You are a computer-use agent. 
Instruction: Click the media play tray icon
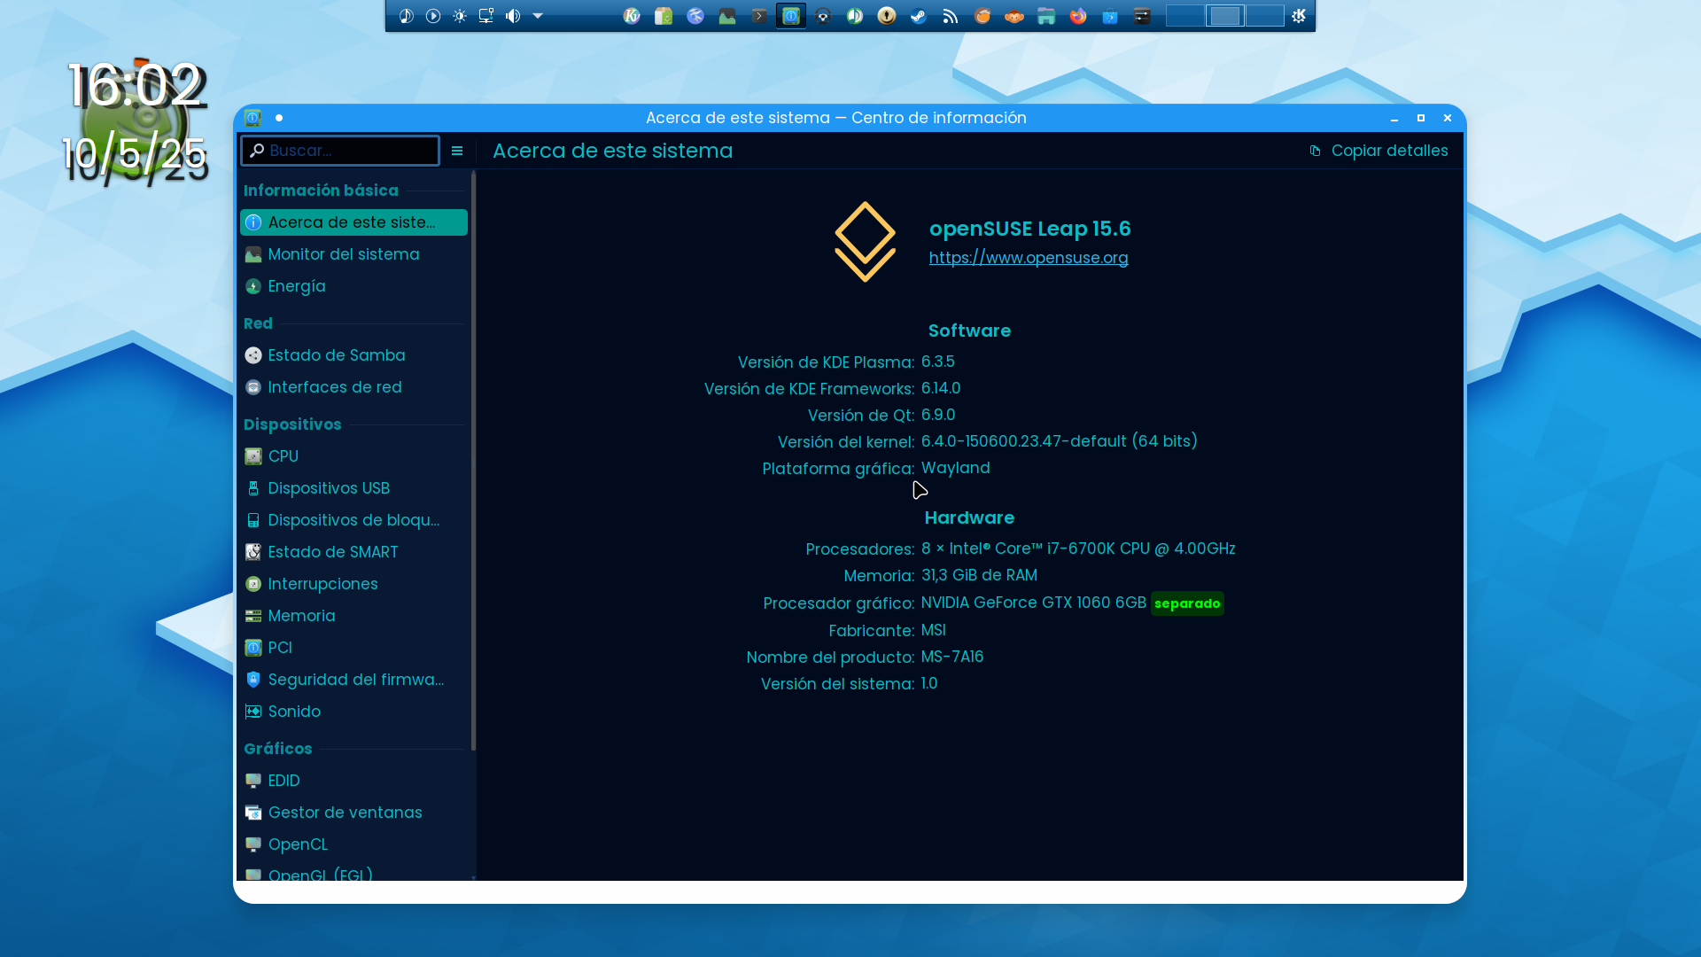tap(433, 16)
